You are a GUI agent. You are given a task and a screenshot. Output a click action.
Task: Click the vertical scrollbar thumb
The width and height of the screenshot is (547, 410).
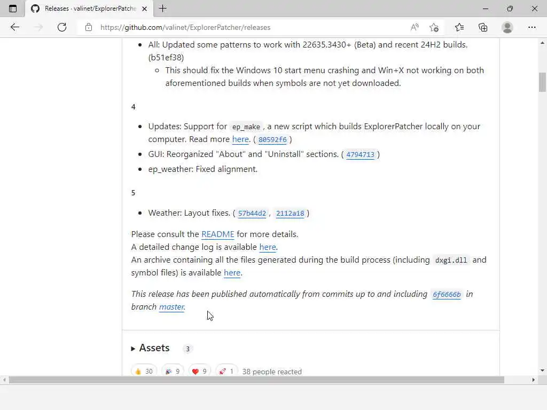(x=542, y=82)
